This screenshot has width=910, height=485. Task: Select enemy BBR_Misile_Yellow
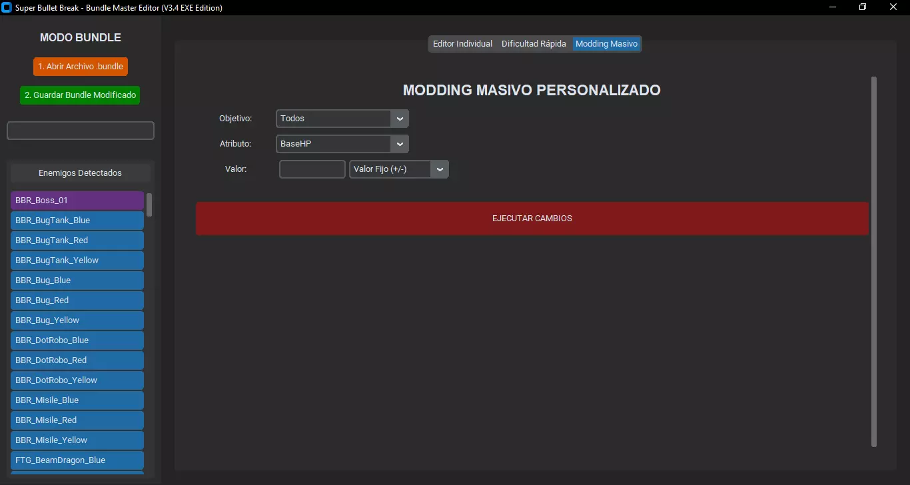pyautogui.click(x=77, y=440)
